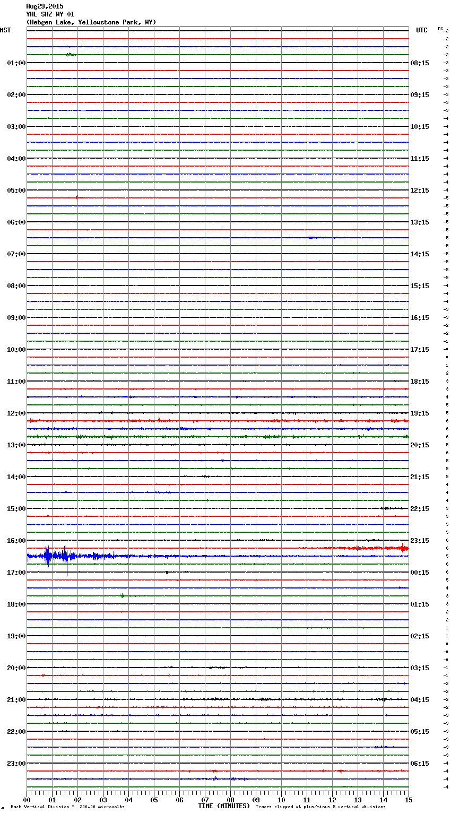The image size is (451, 814).
Task: Select the 03:00 MST hour label
Action: tap(16, 127)
